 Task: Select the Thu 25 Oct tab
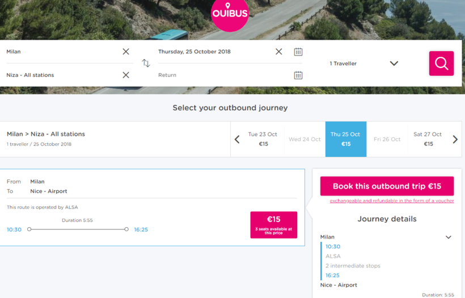tap(346, 139)
